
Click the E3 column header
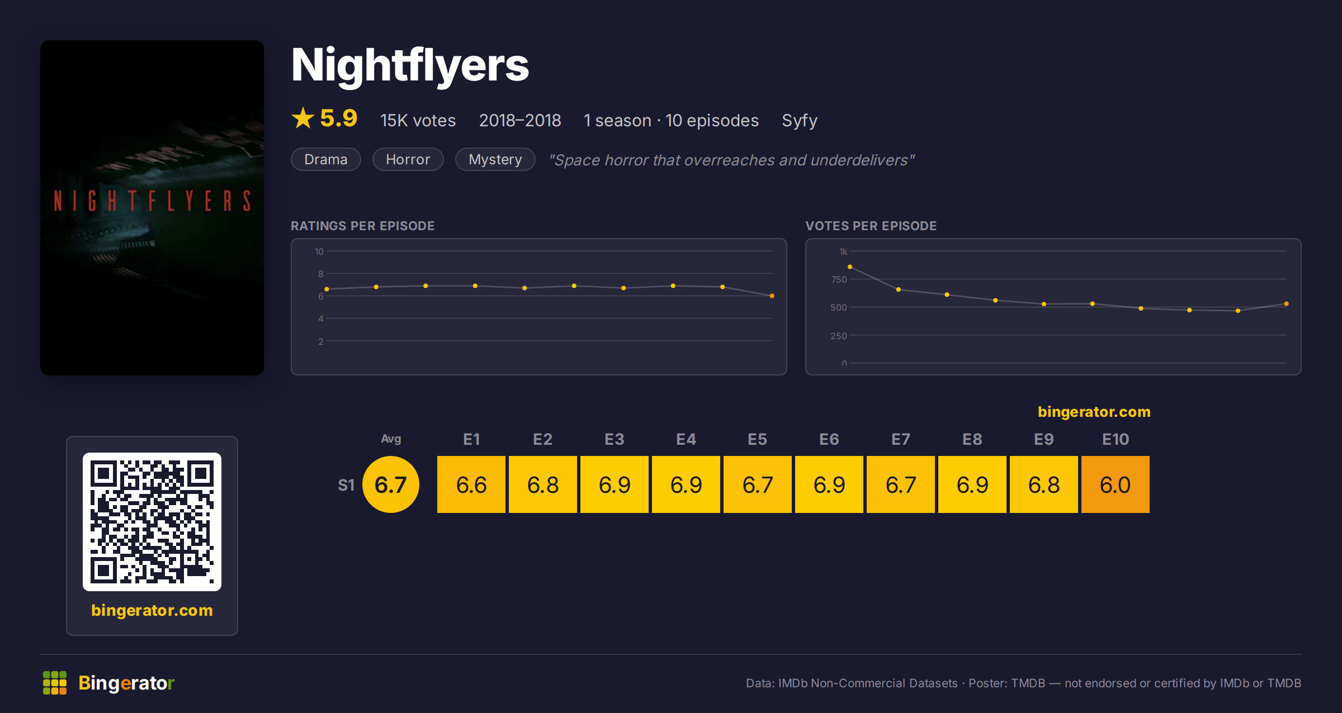click(x=615, y=439)
